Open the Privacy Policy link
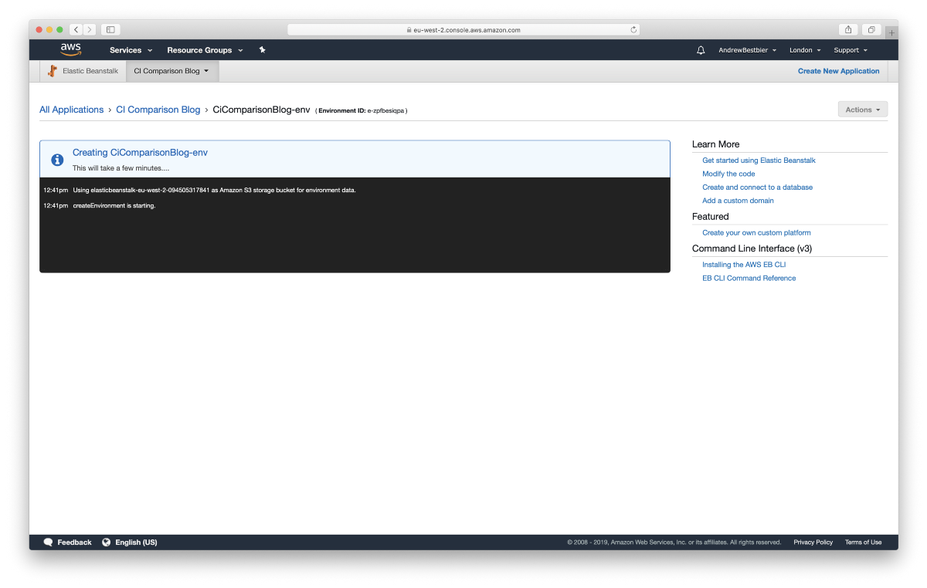This screenshot has width=927, height=588. [813, 542]
